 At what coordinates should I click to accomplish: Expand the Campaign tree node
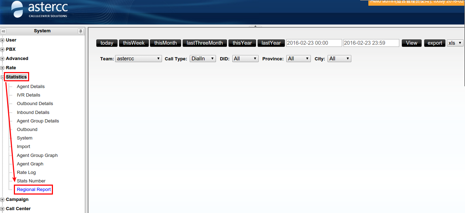click(x=2, y=200)
